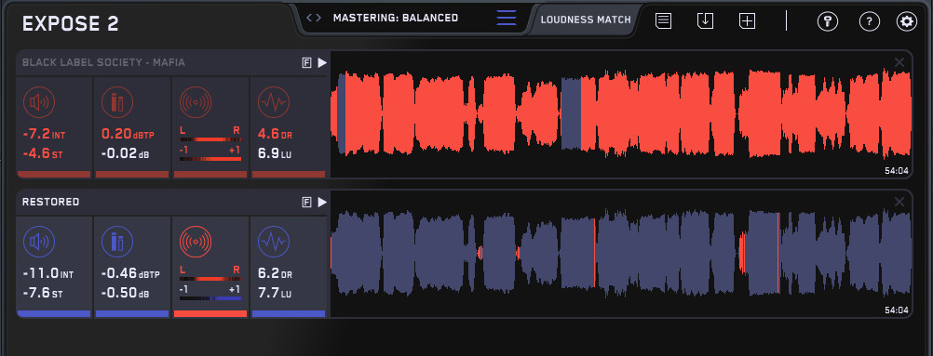933x356 pixels.
Task: Play the Black Label Society - Mafia track
Action: pyautogui.click(x=322, y=63)
